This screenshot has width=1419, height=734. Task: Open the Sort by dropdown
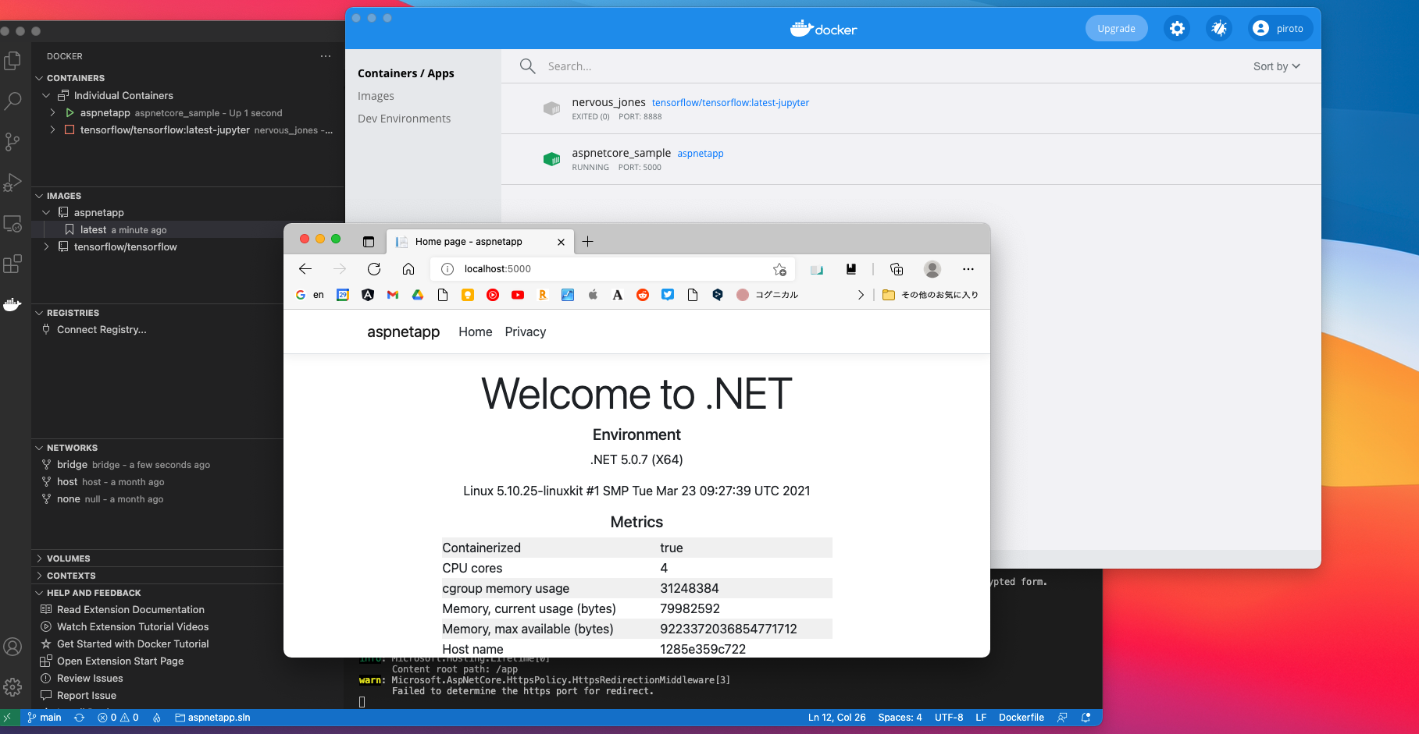(x=1276, y=66)
